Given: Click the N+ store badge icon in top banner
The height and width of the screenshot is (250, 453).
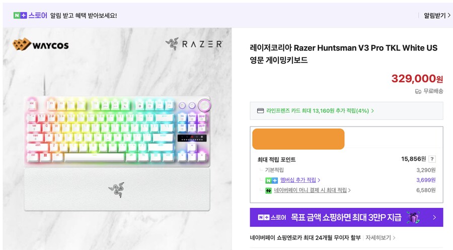Looking at the screenshot, I should 20,16.
